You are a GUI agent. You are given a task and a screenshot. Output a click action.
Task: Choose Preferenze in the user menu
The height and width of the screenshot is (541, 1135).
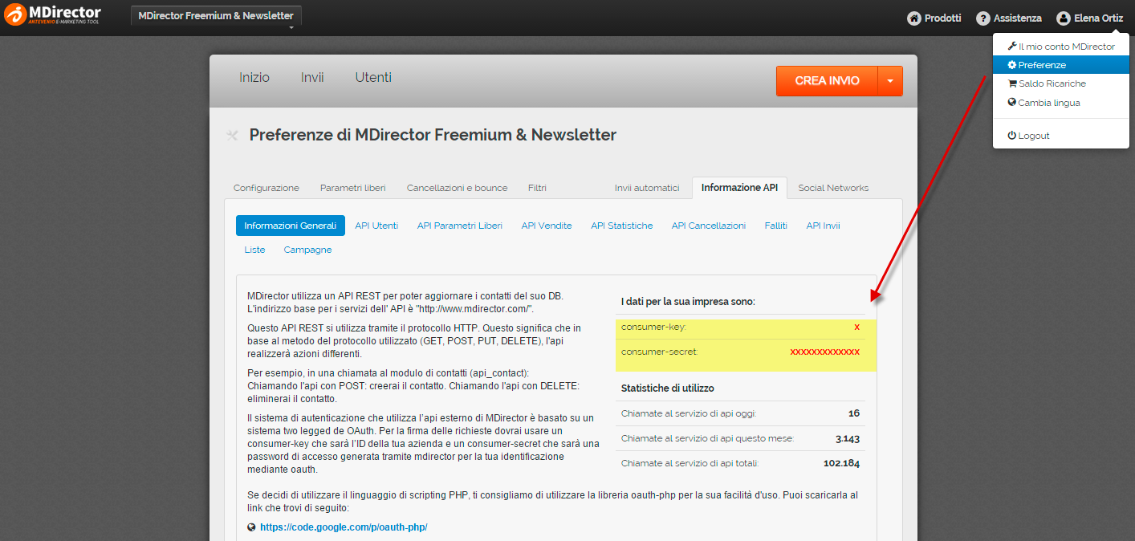pyautogui.click(x=1060, y=65)
